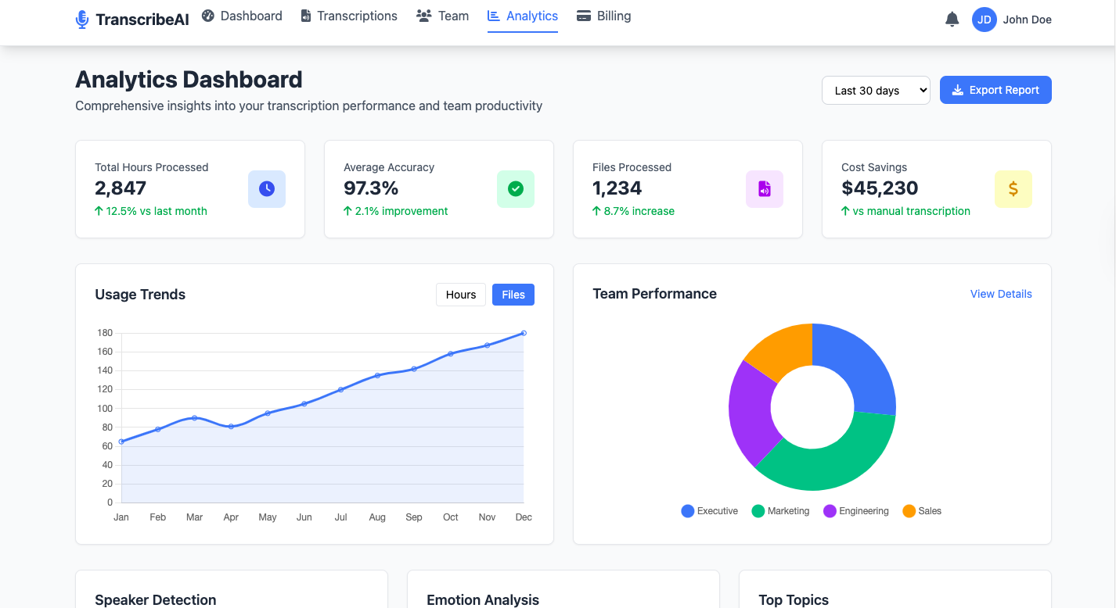Switch Usage Trends chart to Files
Viewport: 1116px width, 608px height.
(513, 295)
